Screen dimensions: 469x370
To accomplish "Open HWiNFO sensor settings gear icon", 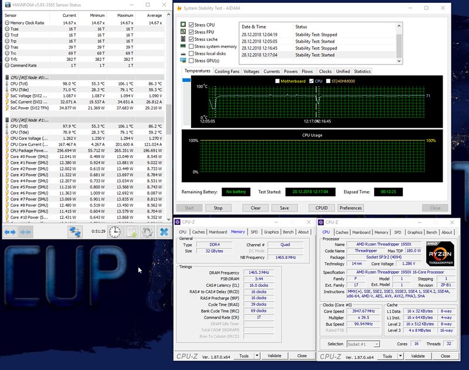I will [146, 232].
